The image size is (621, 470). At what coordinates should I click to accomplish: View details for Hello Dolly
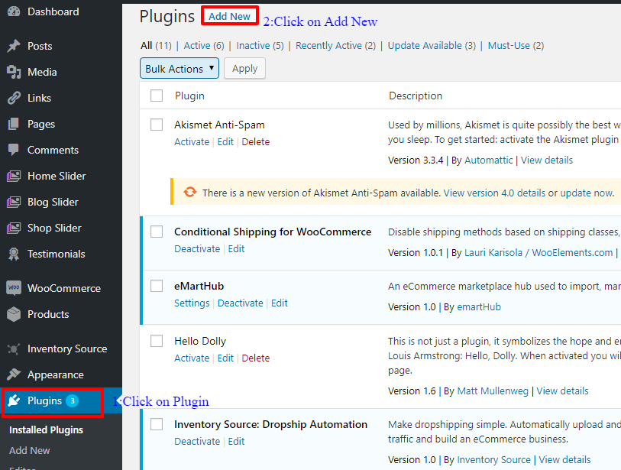(x=562, y=391)
